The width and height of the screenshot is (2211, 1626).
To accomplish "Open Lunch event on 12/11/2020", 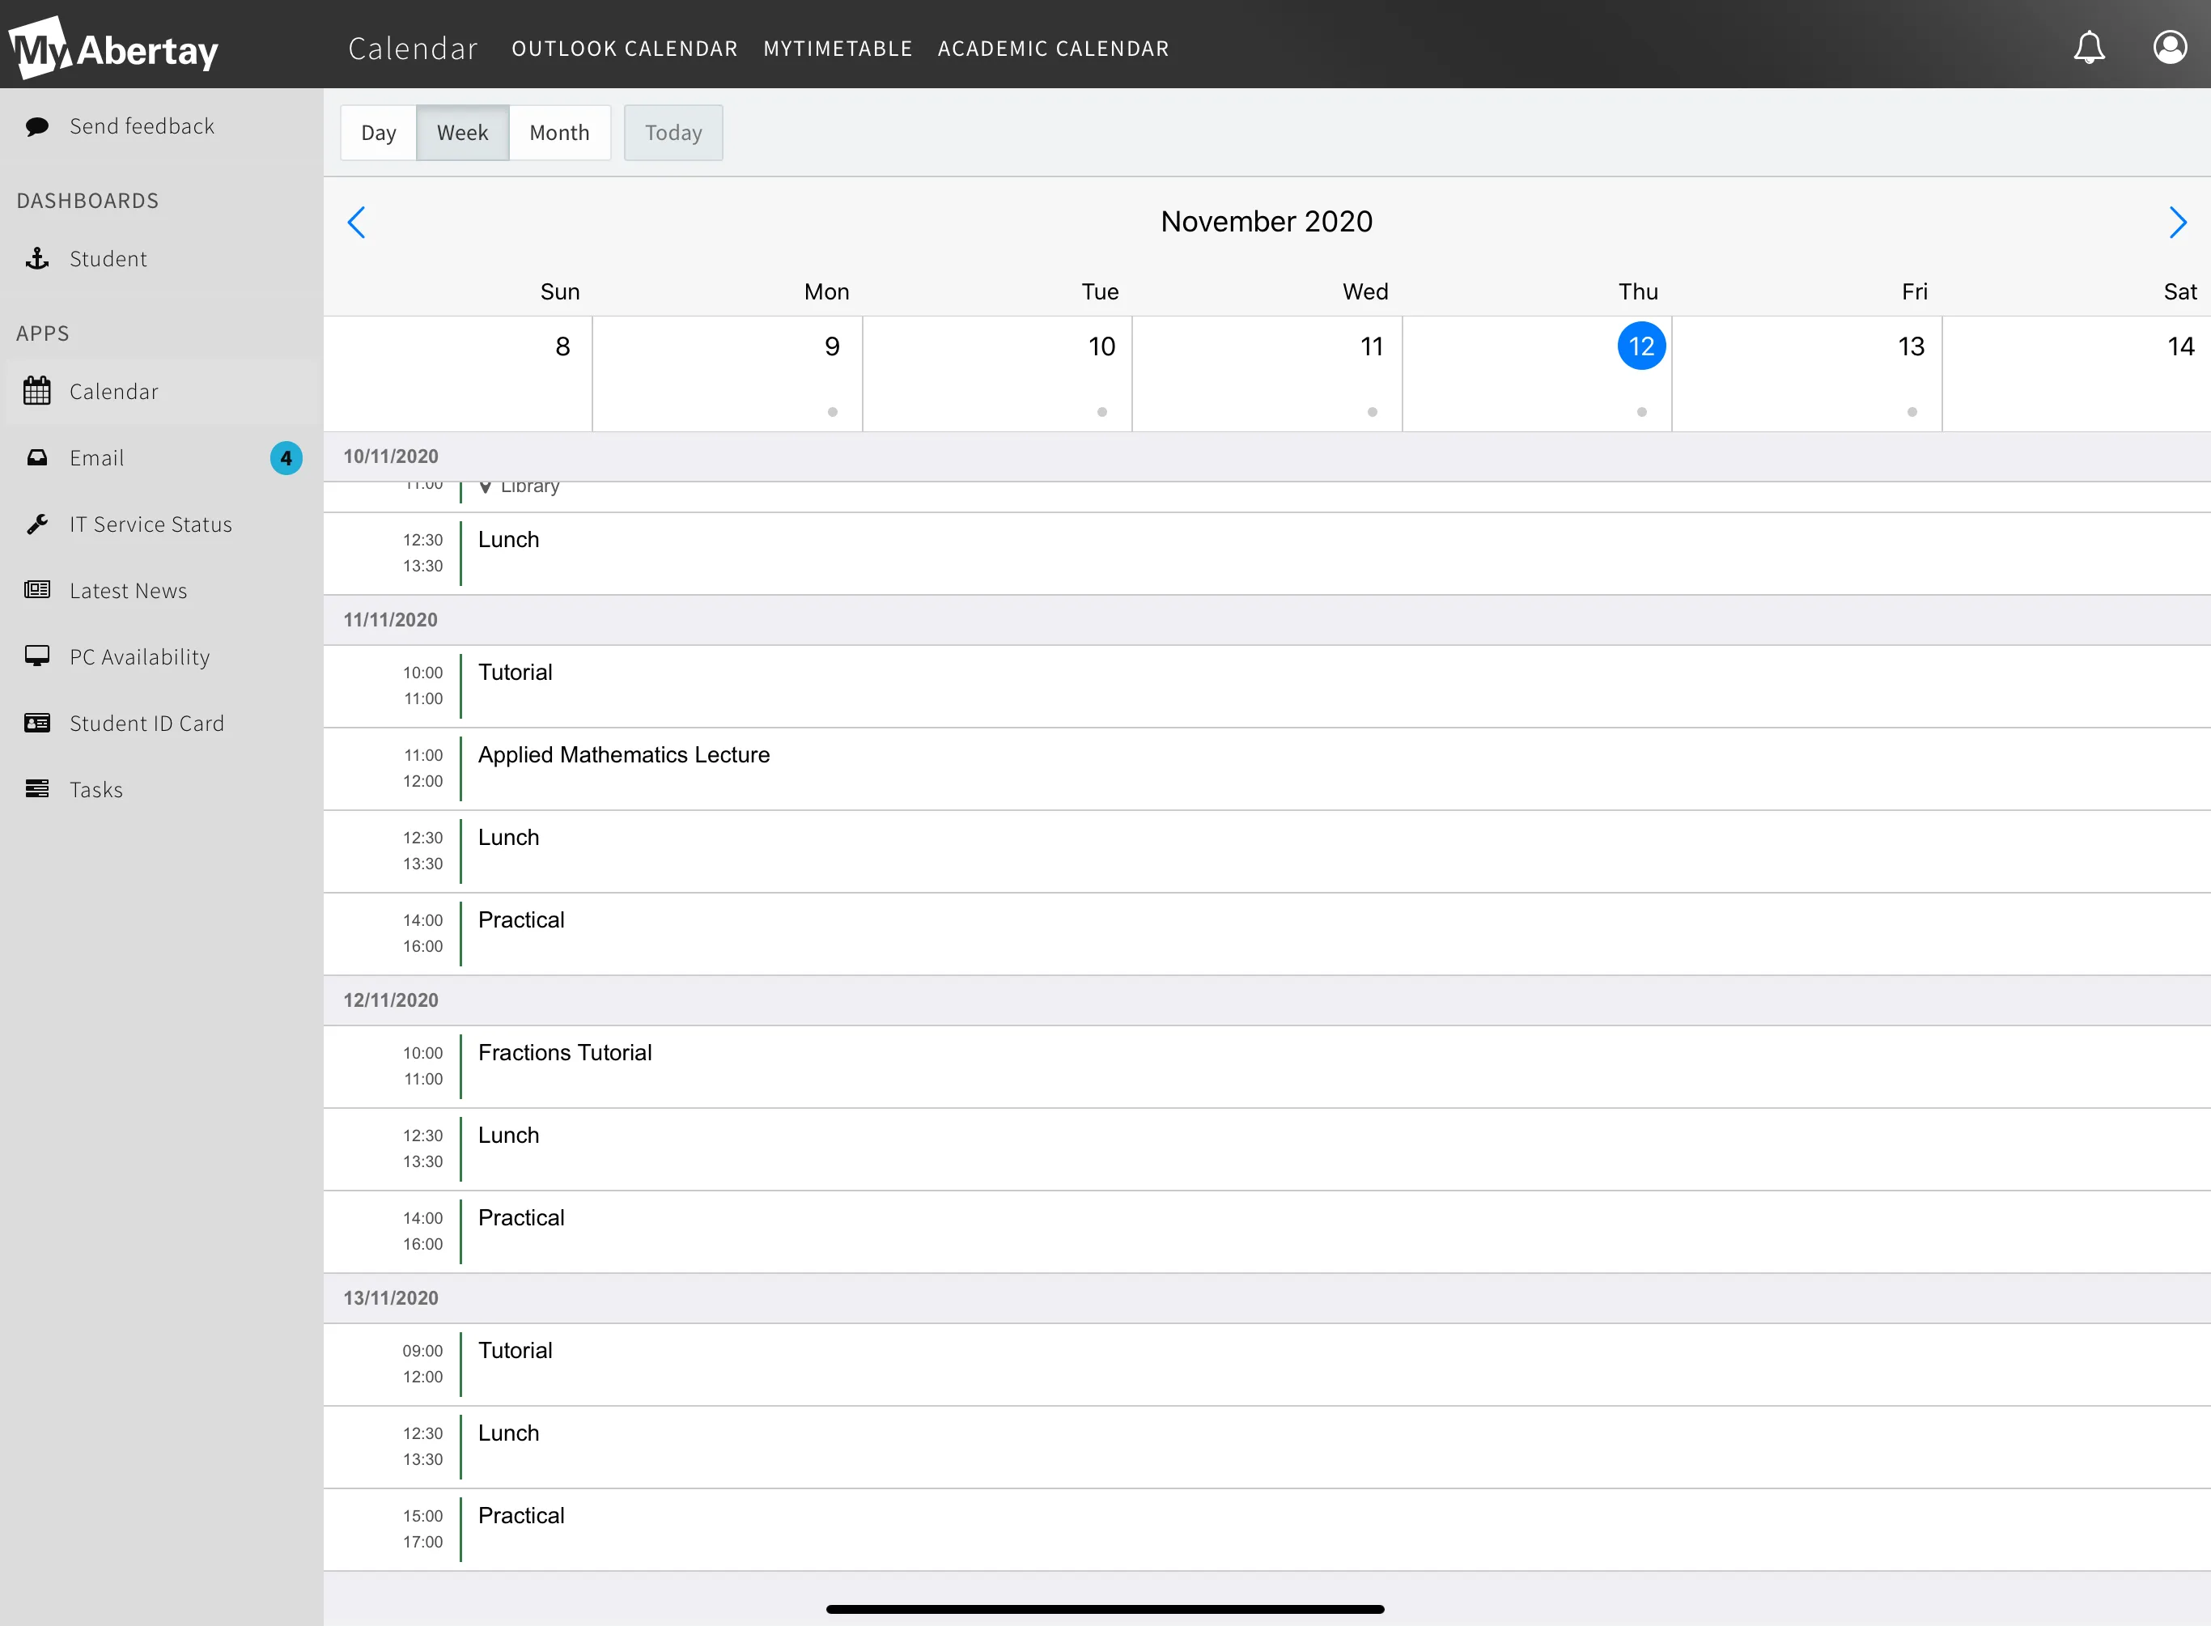I will point(1267,1149).
